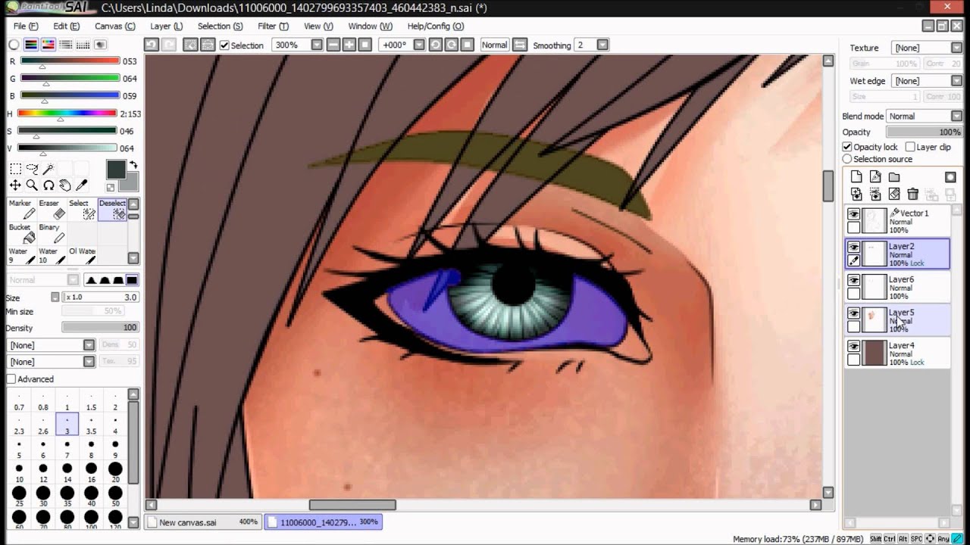Toggle the RGB slider panel button

[31, 45]
